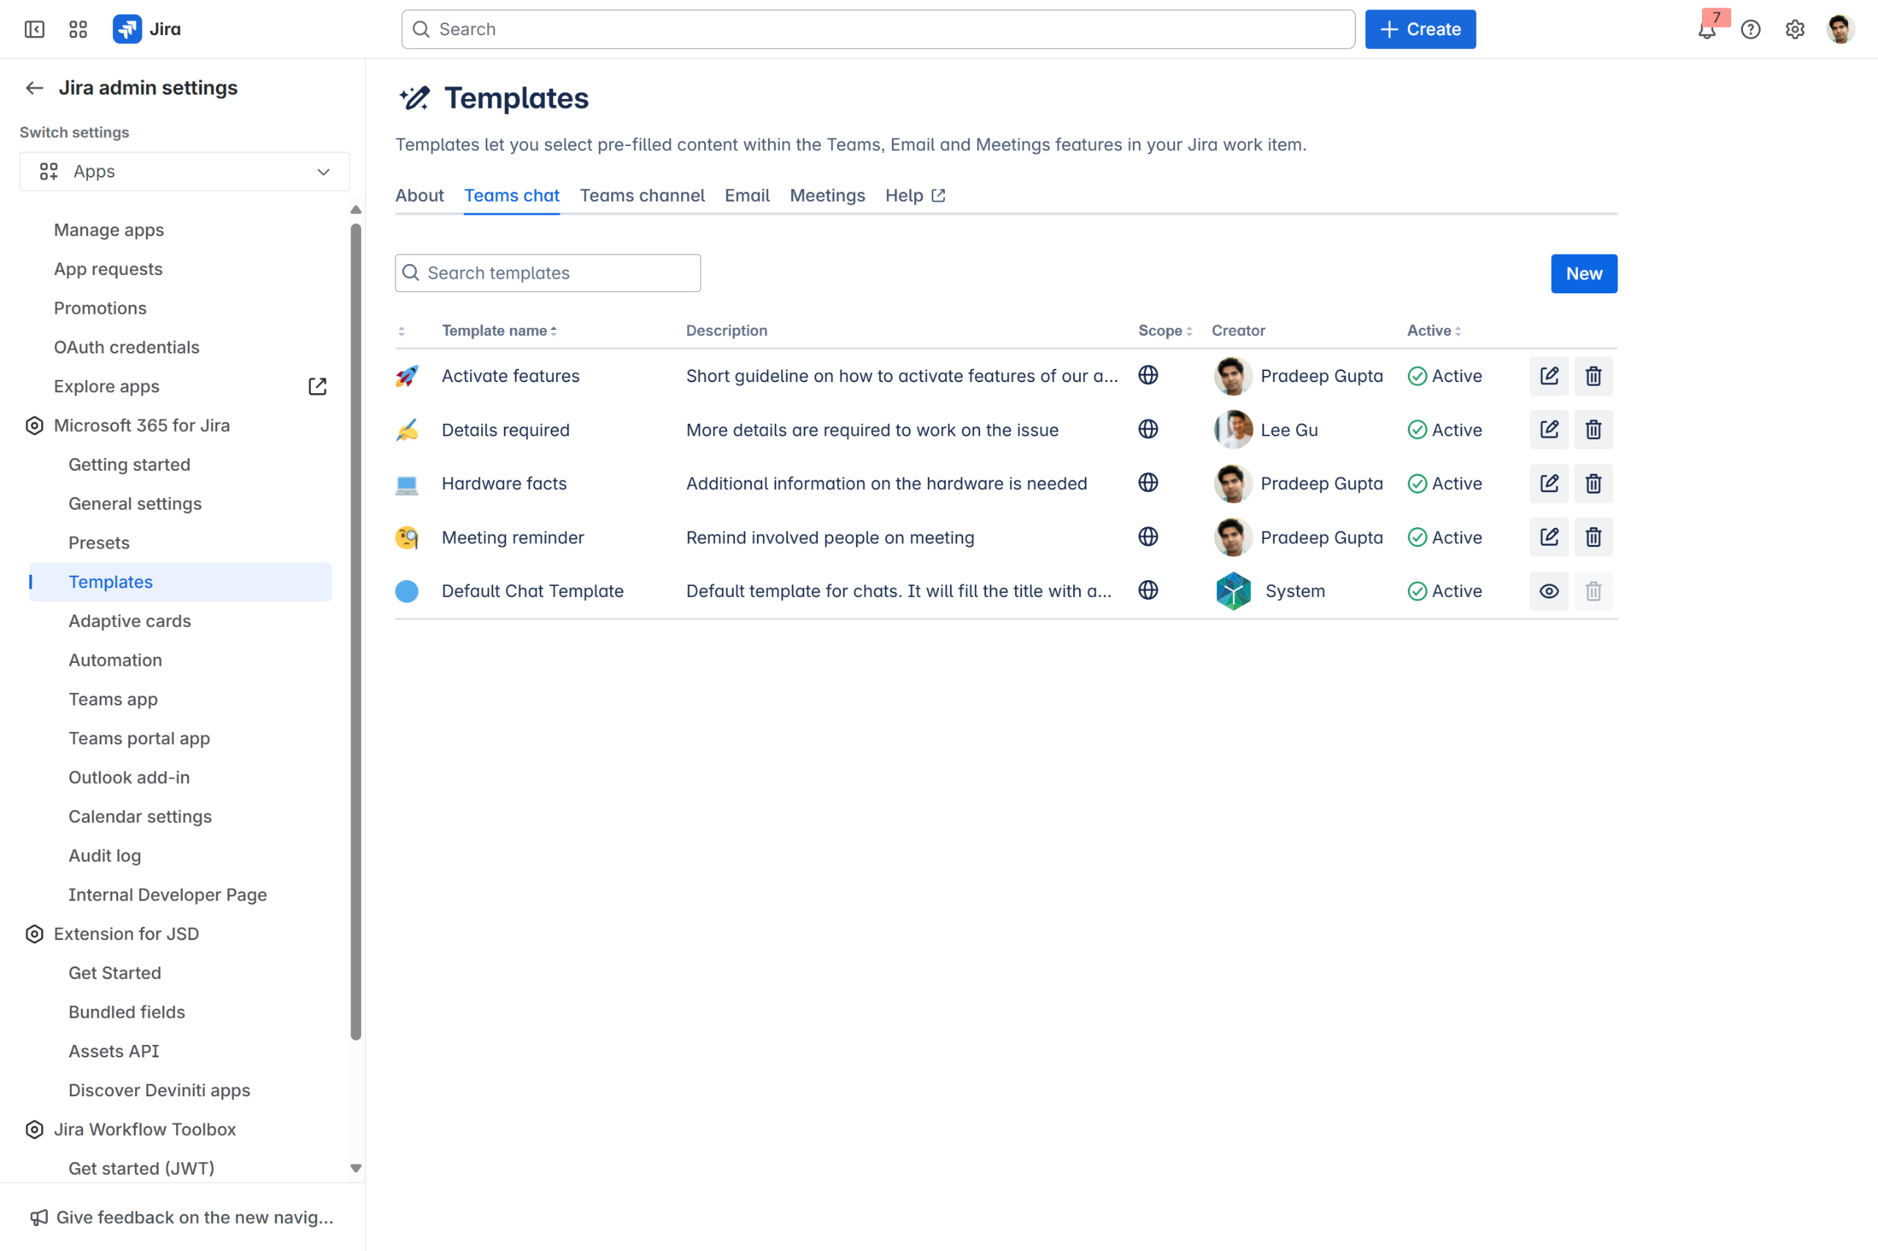Edit the Hardware facts template
Image resolution: width=1878 pixels, height=1251 pixels.
click(1549, 483)
